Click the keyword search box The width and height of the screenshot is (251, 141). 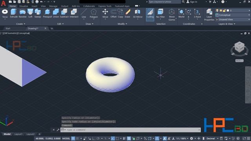coord(164,2)
